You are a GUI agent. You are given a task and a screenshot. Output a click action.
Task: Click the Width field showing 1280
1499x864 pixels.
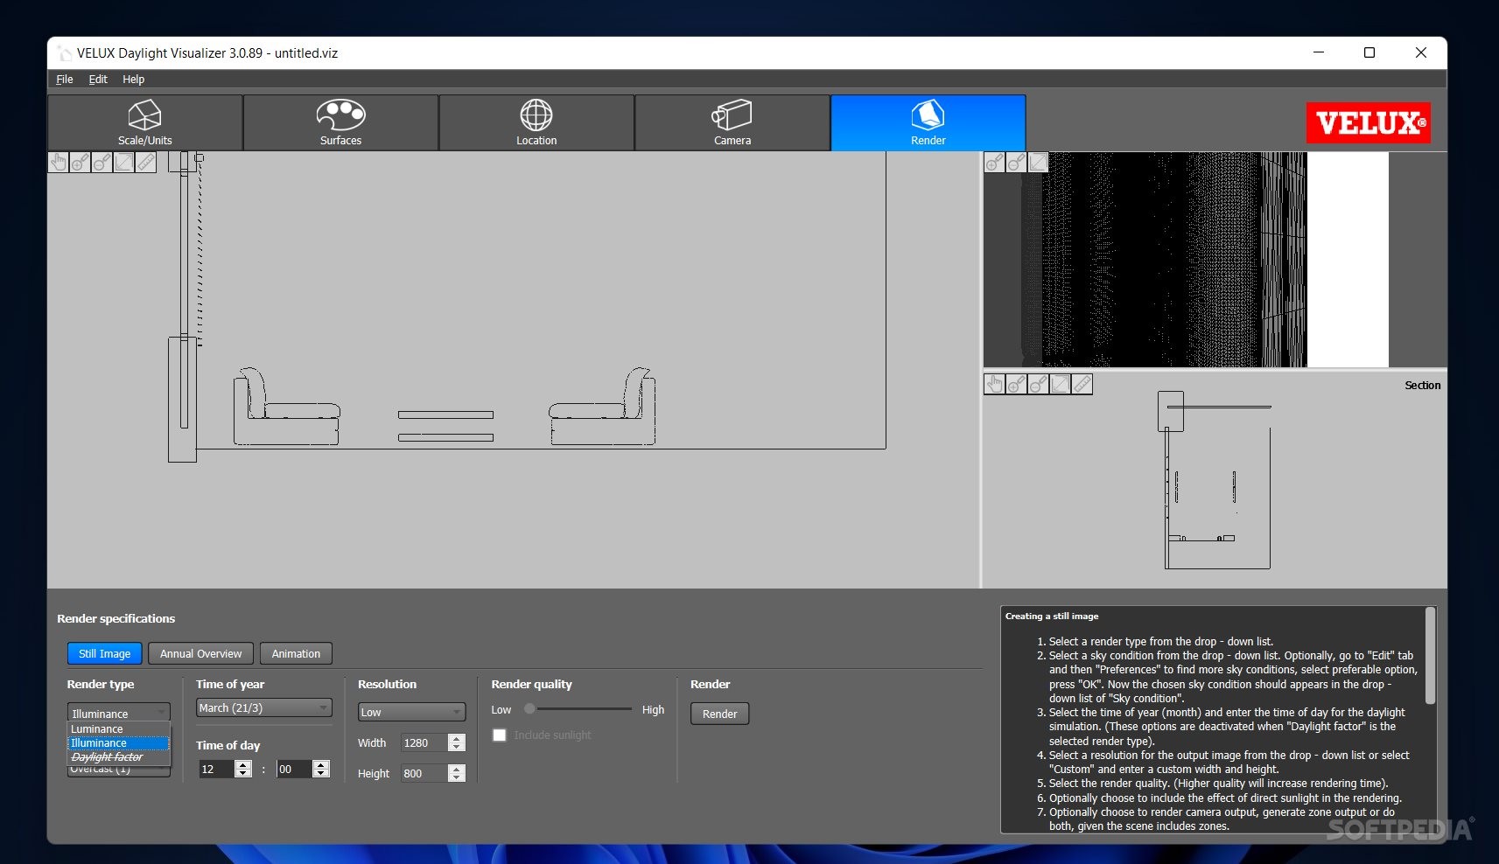point(424,742)
